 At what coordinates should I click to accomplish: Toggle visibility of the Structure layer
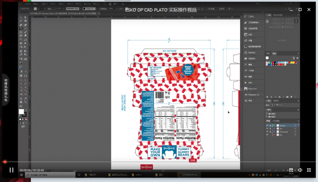[267, 132]
